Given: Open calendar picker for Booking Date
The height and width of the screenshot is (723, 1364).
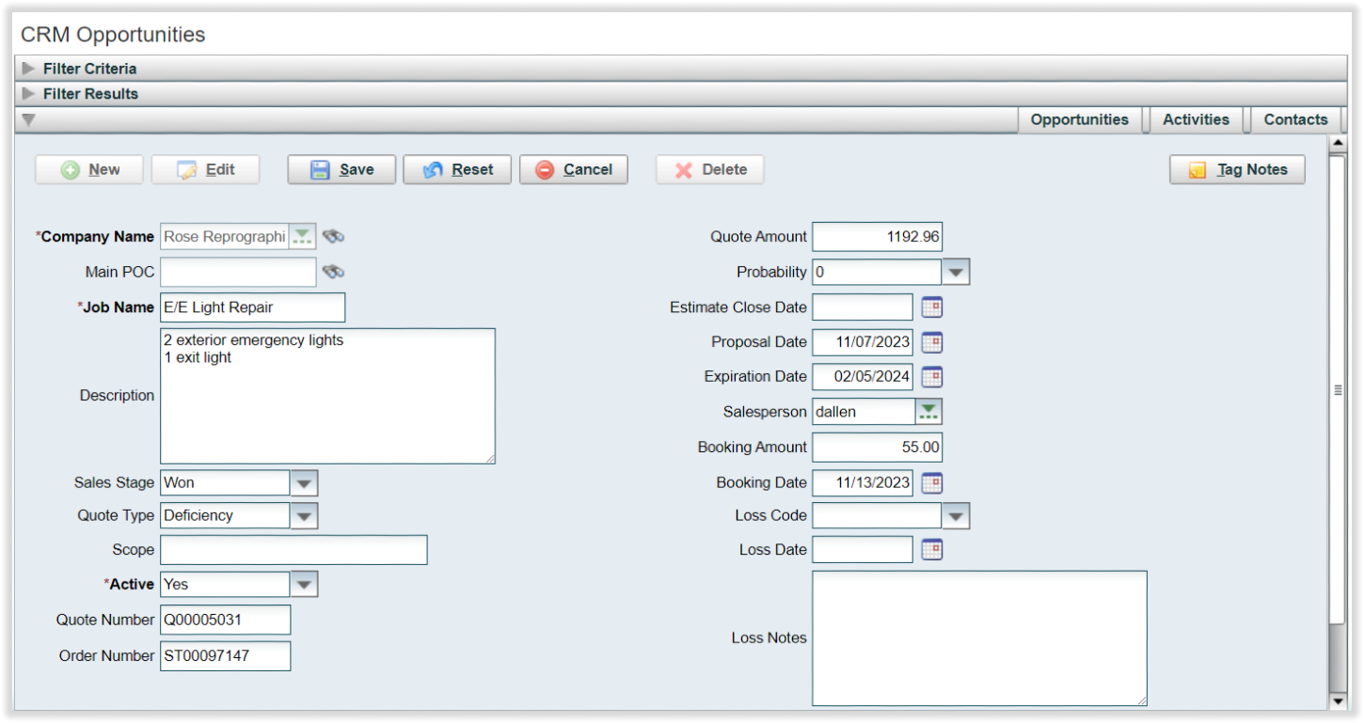Looking at the screenshot, I should pyautogui.click(x=931, y=483).
